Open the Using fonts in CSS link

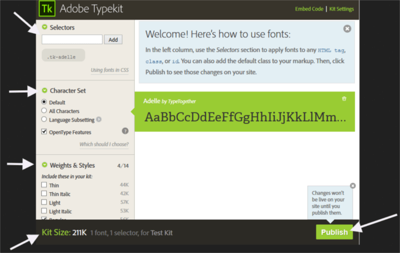coord(110,70)
